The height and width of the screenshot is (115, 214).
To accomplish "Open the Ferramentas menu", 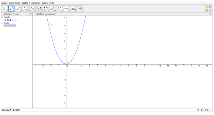I will pos(35,3).
